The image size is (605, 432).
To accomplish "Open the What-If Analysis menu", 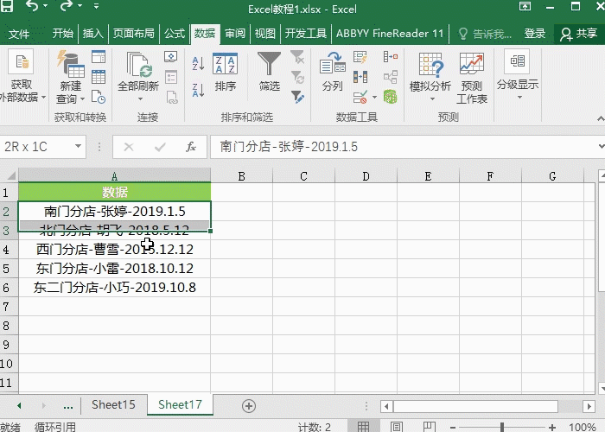I will tap(430, 76).
